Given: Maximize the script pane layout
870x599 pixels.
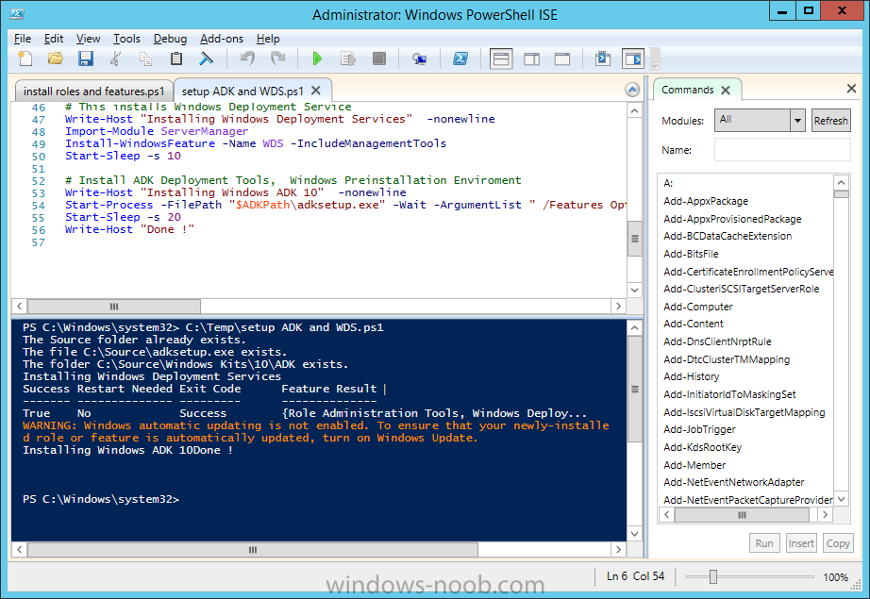Looking at the screenshot, I should coord(562,58).
